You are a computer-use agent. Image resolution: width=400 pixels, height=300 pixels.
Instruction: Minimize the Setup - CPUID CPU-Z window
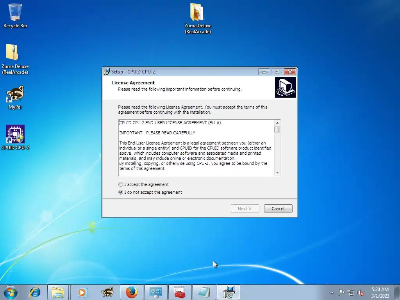pyautogui.click(x=264, y=72)
